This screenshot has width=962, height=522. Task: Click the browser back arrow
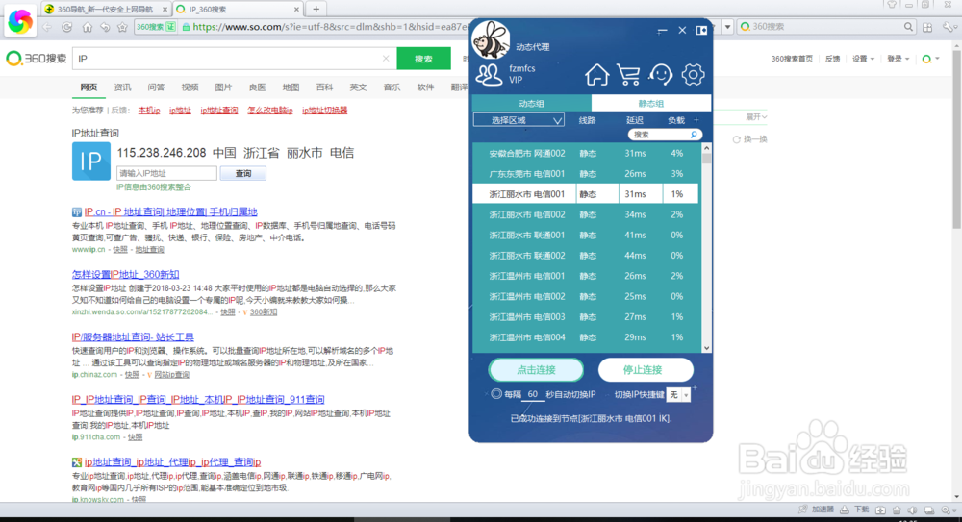[46, 27]
